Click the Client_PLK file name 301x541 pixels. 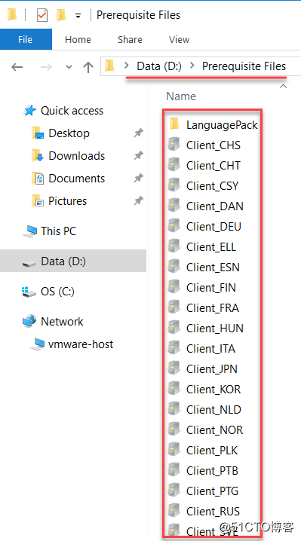pyautogui.click(x=212, y=451)
